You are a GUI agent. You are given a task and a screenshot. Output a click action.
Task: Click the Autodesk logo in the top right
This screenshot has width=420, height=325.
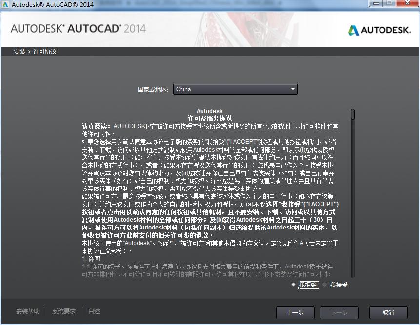click(380, 29)
